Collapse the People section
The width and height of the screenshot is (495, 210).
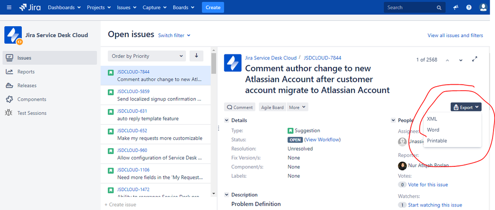point(393,120)
